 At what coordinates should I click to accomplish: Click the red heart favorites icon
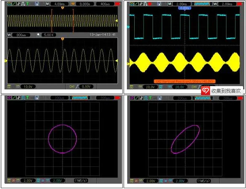[206, 91]
